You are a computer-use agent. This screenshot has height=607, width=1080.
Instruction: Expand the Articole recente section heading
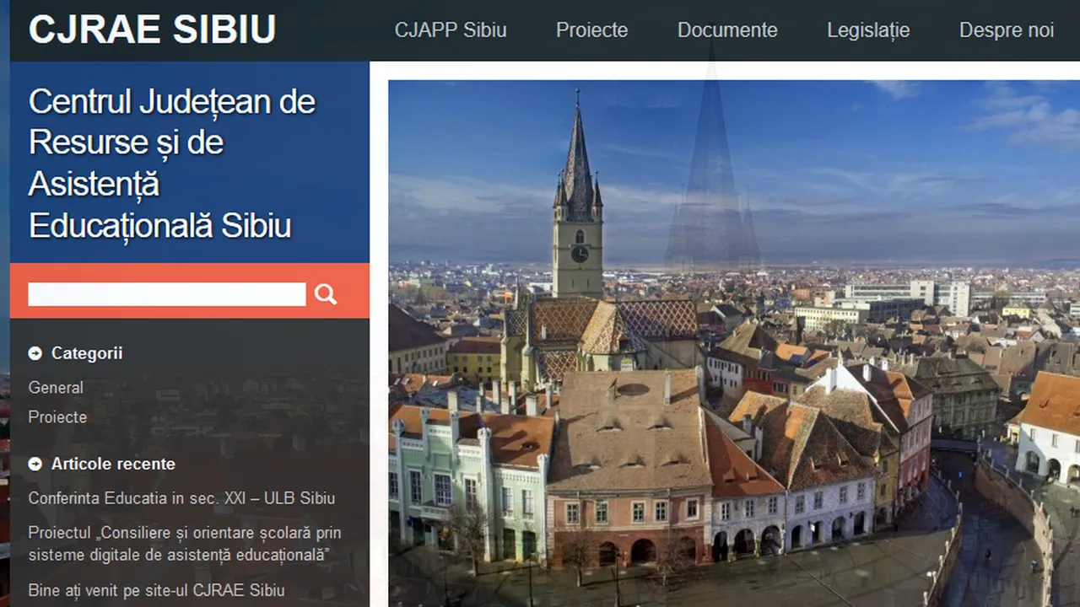[113, 464]
